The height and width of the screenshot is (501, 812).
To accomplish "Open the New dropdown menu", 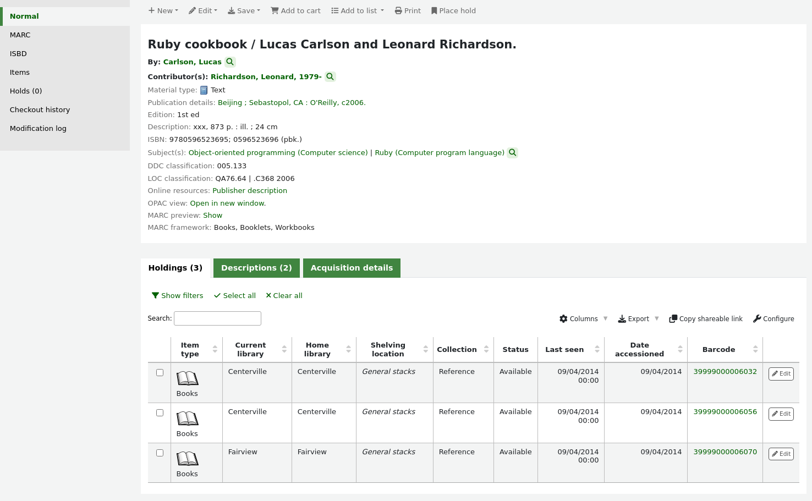I will tap(163, 10).
